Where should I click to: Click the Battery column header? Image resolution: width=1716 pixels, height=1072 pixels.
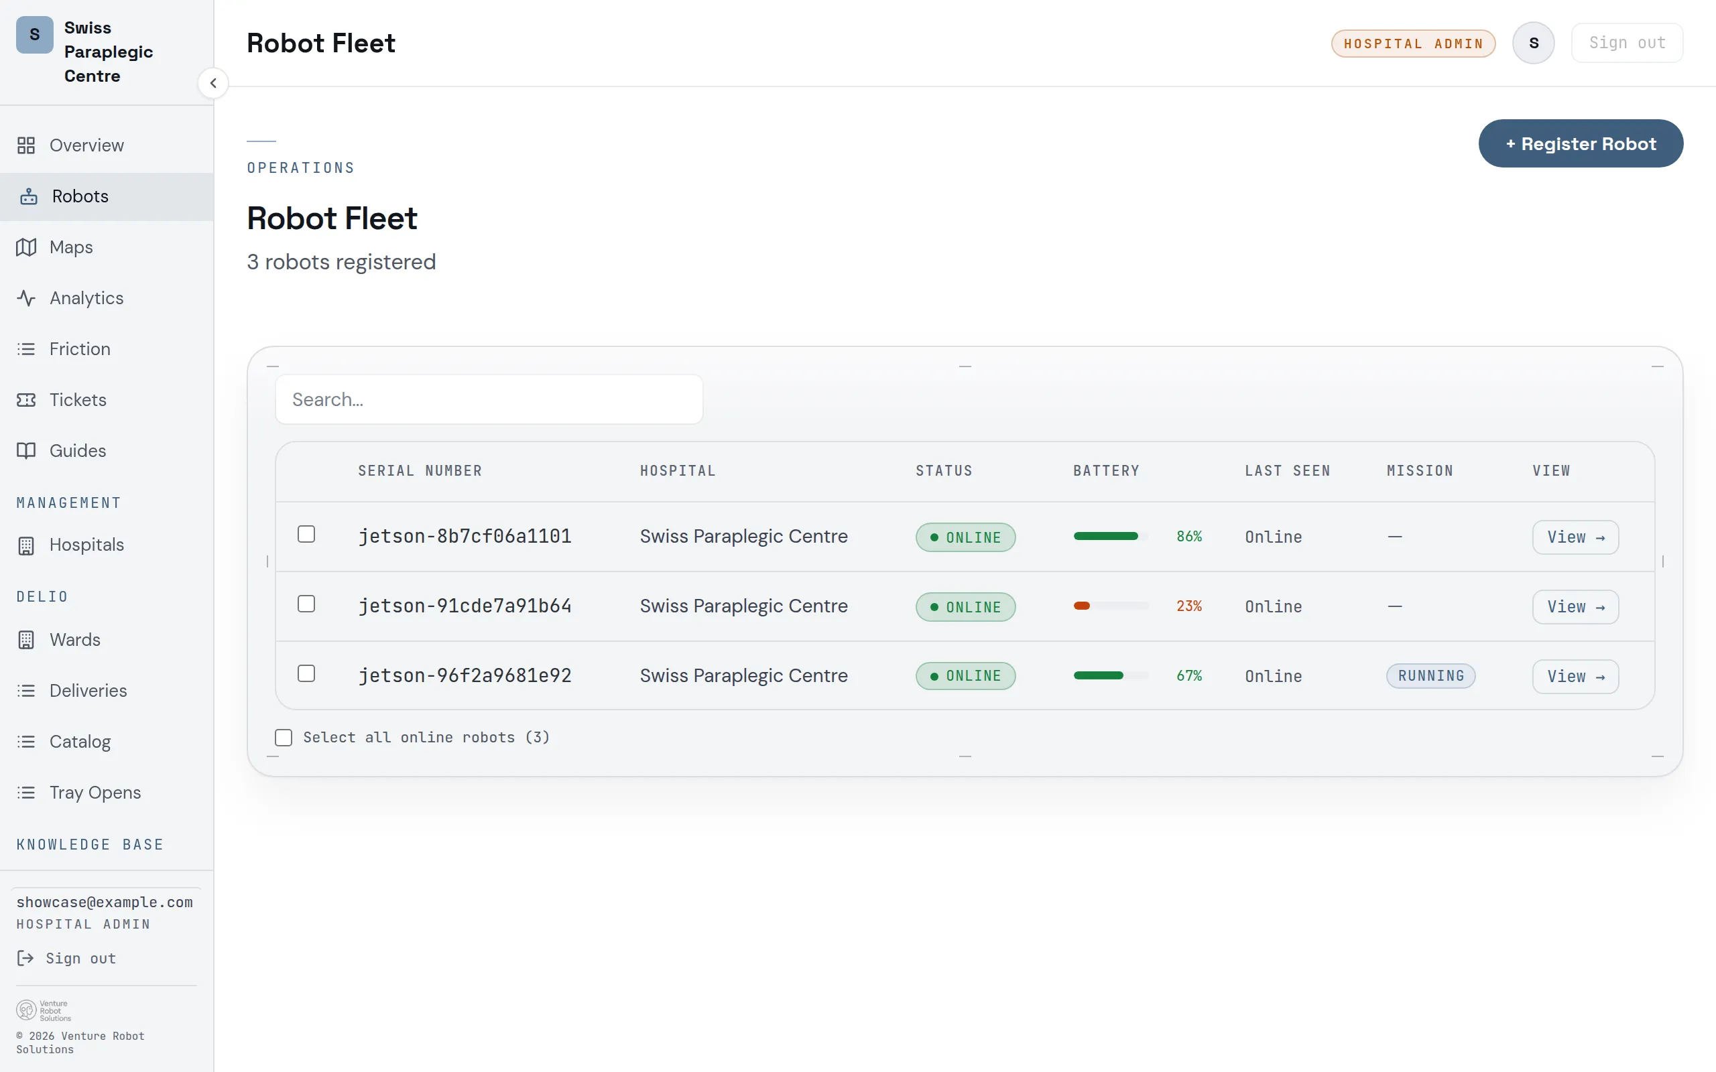tap(1106, 472)
